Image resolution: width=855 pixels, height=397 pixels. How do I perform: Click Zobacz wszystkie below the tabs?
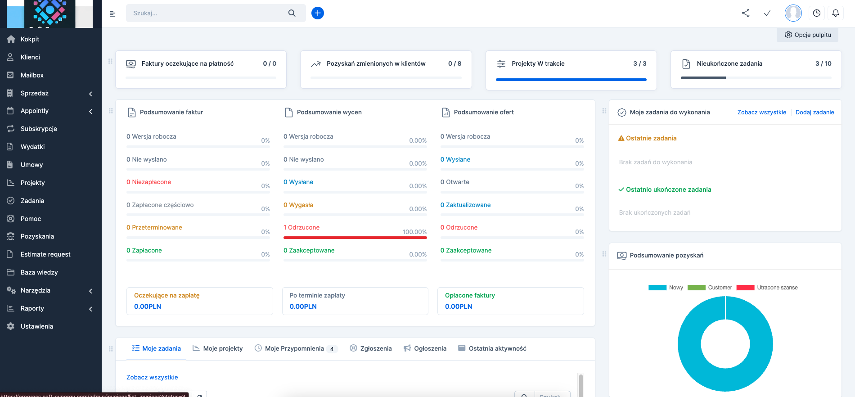[x=152, y=377]
